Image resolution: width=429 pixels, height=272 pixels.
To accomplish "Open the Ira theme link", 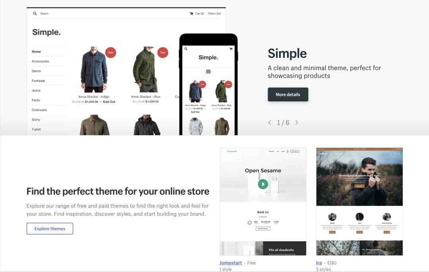I will click(319, 263).
